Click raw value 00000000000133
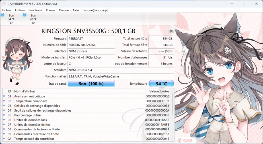This screenshot has height=144, width=263. pos(157,101)
